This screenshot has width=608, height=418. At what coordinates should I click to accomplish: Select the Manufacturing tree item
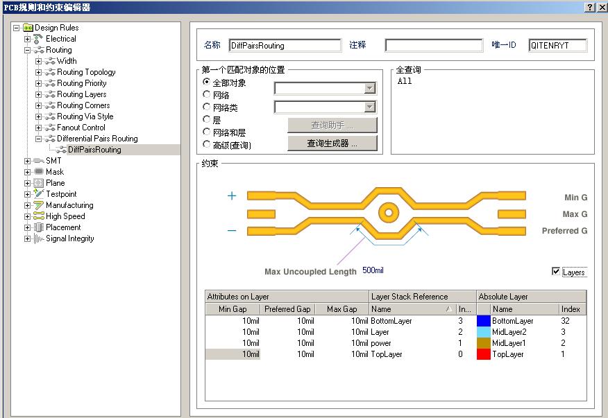69,205
